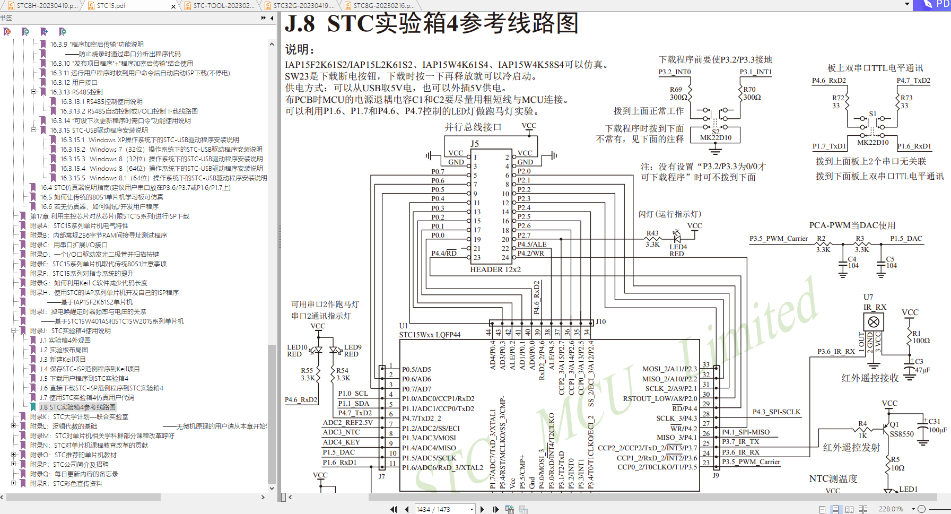
Task: Switch to continuous facing layout
Action: coord(863,509)
